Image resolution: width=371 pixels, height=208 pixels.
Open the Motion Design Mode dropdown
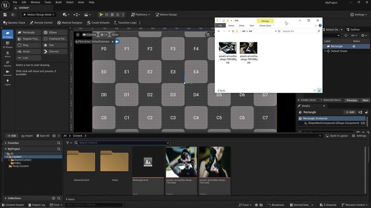(x=38, y=14)
